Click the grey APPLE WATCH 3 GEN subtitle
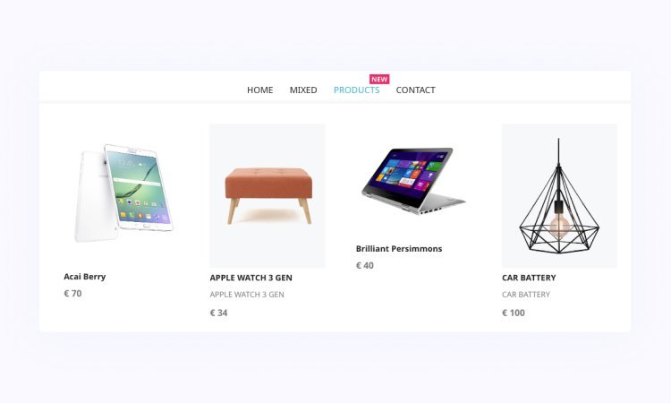The image size is (671, 403). 247,295
